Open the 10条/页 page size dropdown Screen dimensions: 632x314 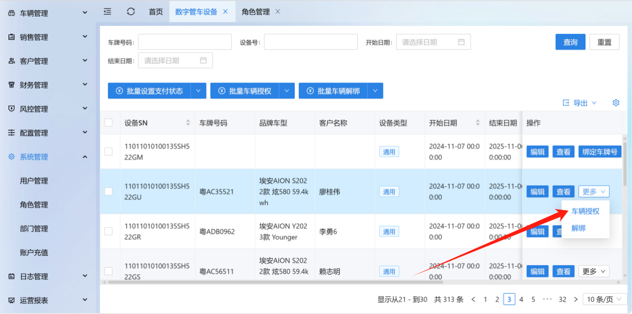[x=606, y=299]
